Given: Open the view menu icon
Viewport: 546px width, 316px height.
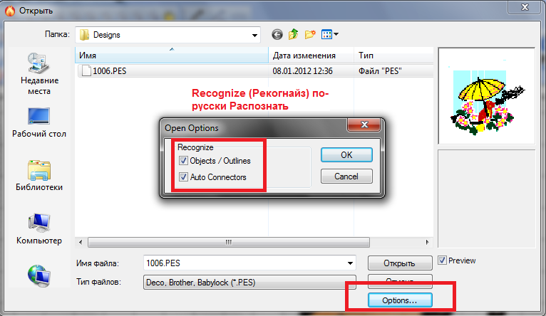Looking at the screenshot, I should (x=330, y=34).
